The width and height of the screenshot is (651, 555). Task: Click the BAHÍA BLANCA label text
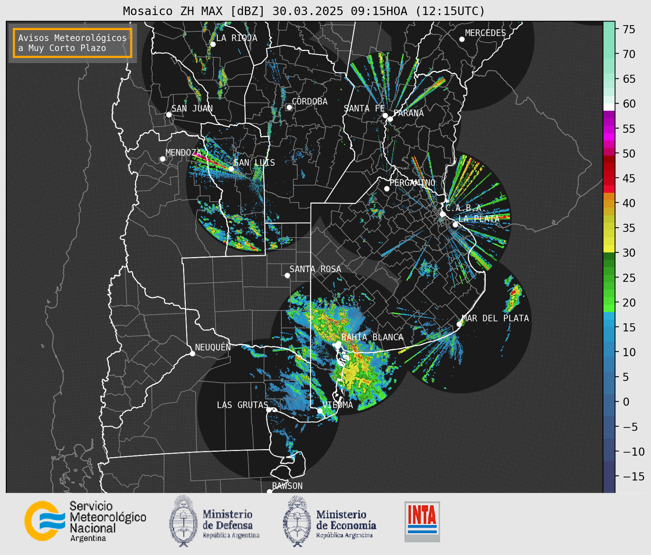click(372, 337)
